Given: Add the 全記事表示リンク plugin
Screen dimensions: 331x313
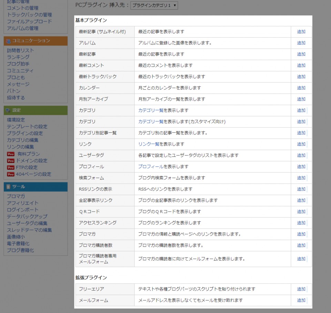Looking at the screenshot, I should tap(301, 200).
